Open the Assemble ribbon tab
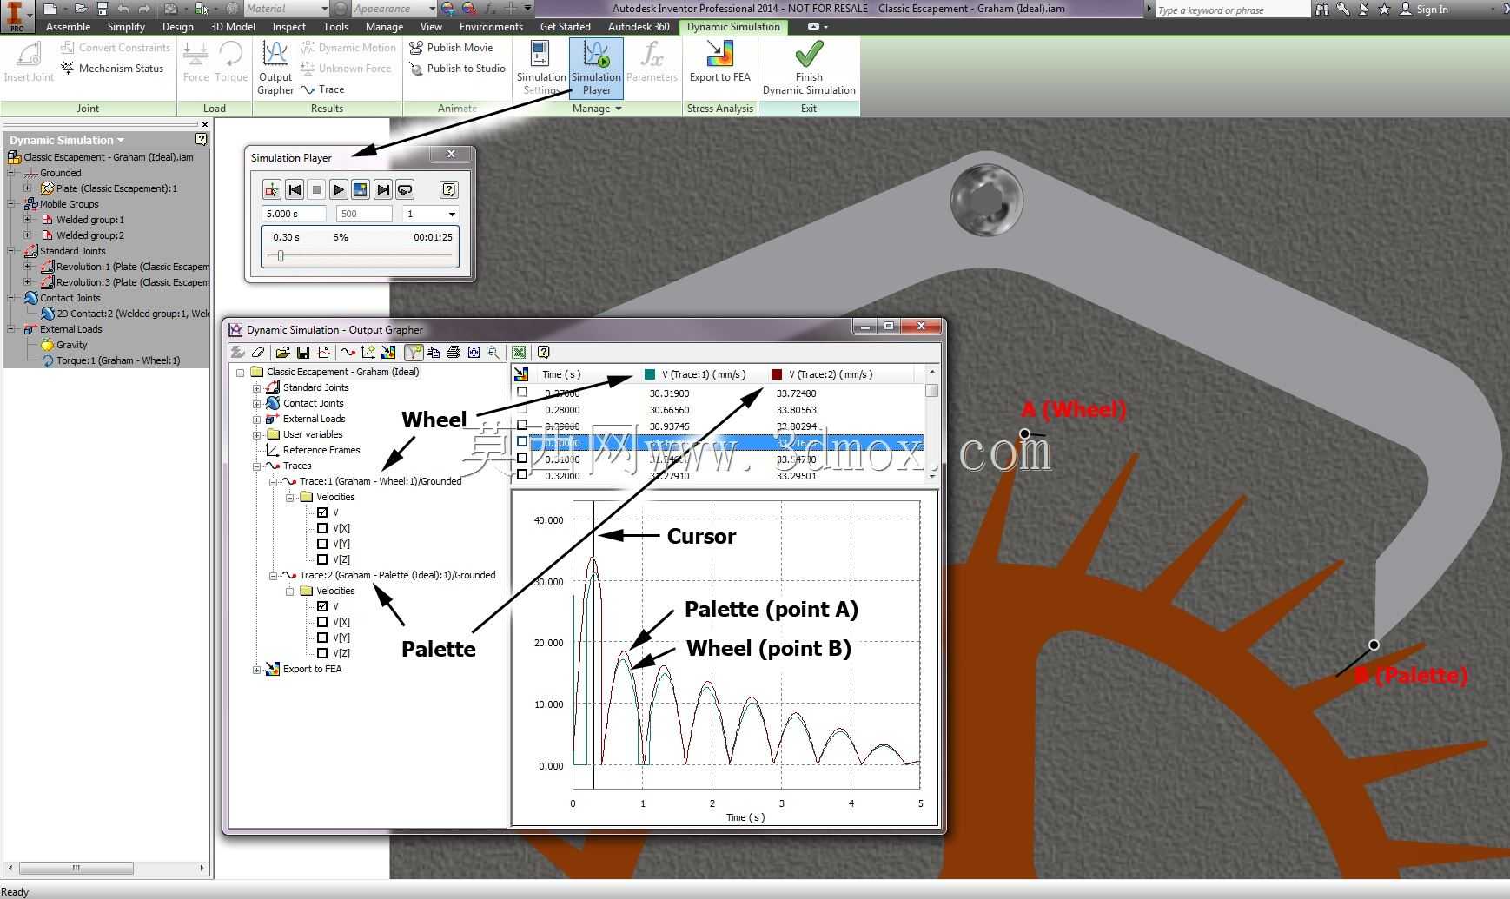 (x=68, y=27)
